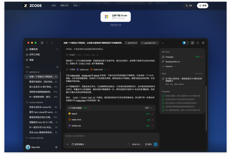Click the goal status icon beside 五子棋人机对战
The image size is (231, 154).
pos(163,79)
